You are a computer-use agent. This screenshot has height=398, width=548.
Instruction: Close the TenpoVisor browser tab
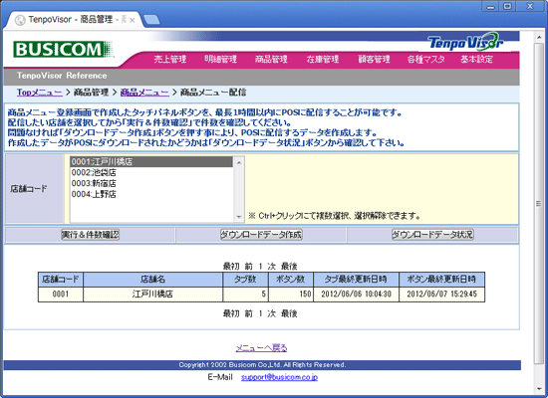pos(133,20)
